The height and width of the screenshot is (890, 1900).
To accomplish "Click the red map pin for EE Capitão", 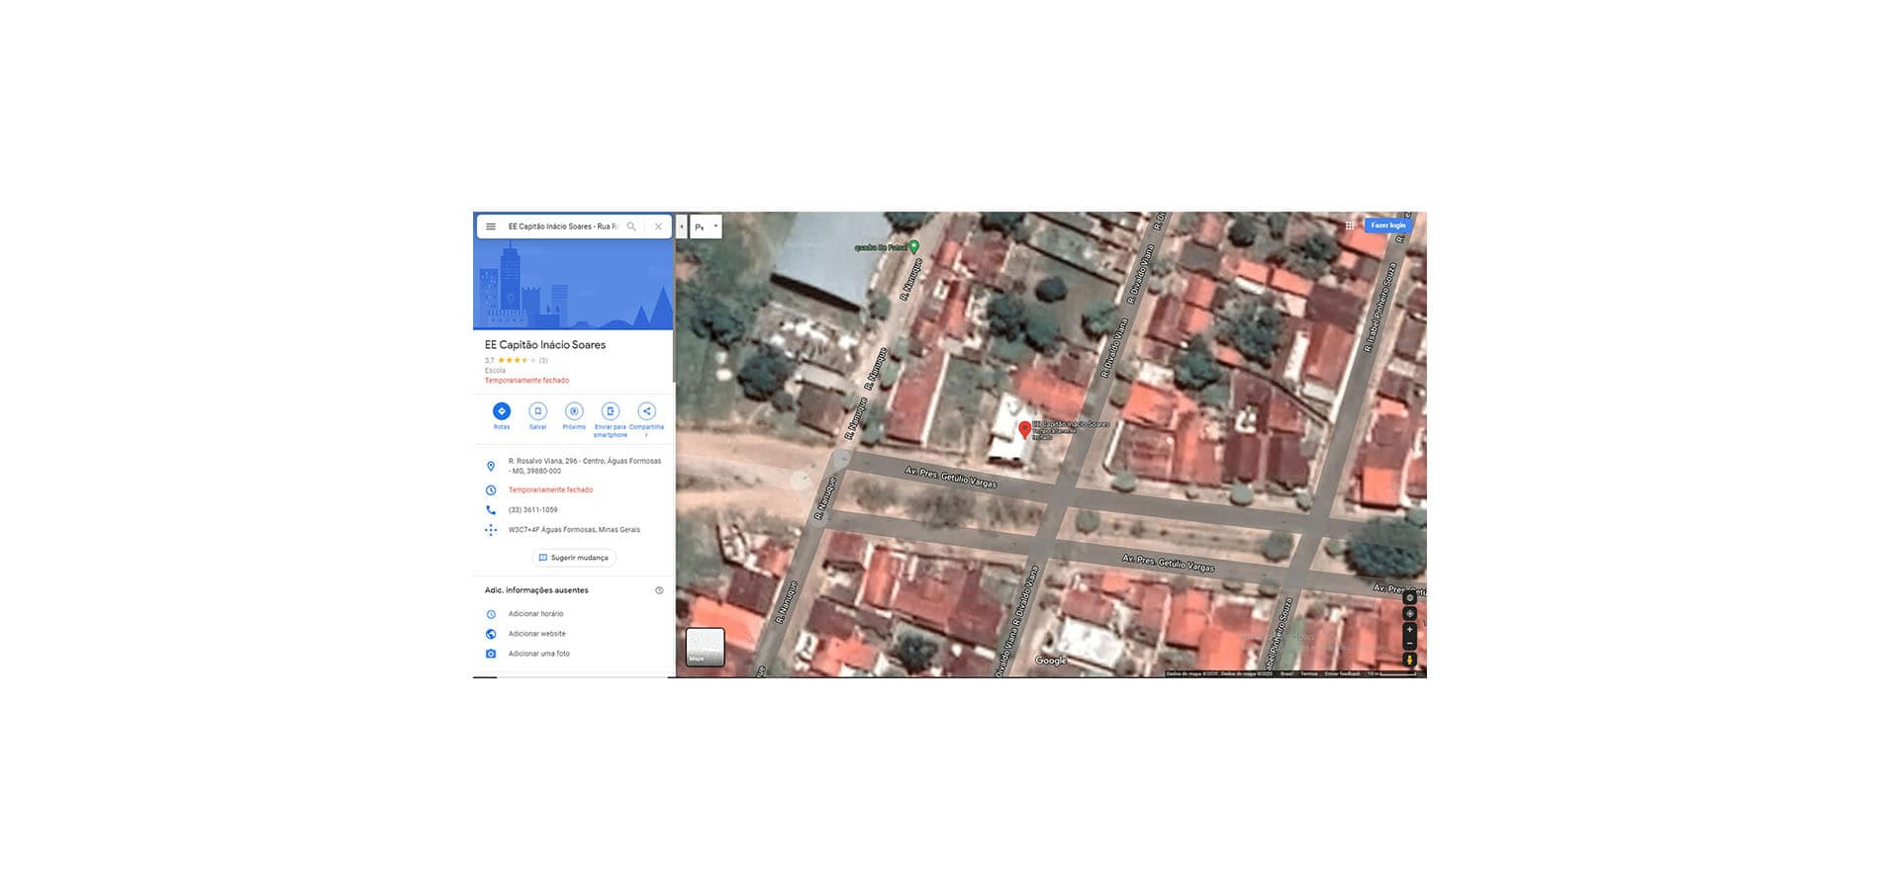I will pyautogui.click(x=1024, y=430).
